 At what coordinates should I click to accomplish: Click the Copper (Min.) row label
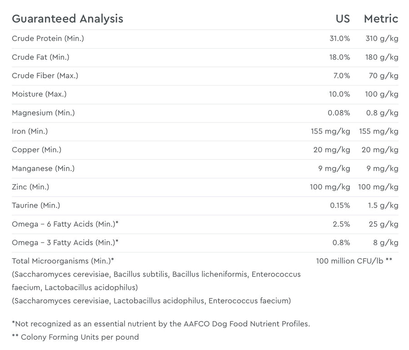pos(36,150)
